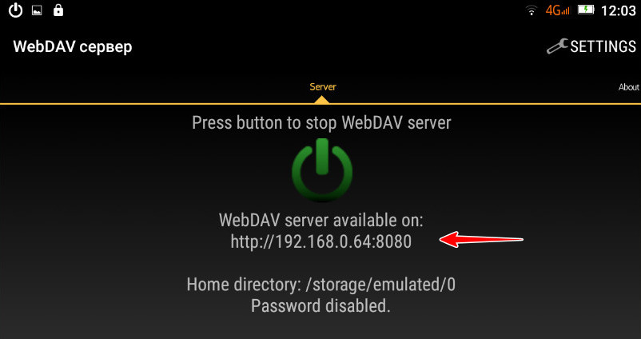Tap the 'Press button to stop WebDAV server' label

pyautogui.click(x=321, y=122)
